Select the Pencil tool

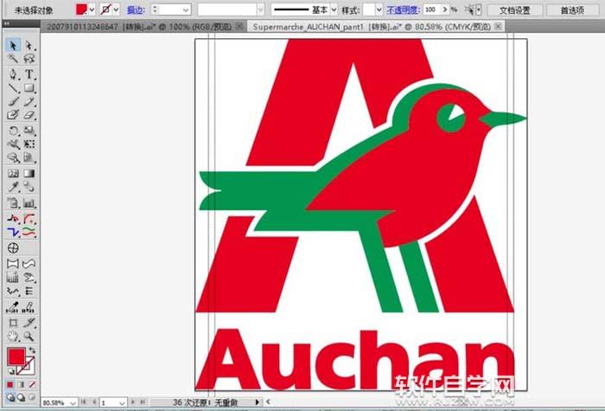29,101
